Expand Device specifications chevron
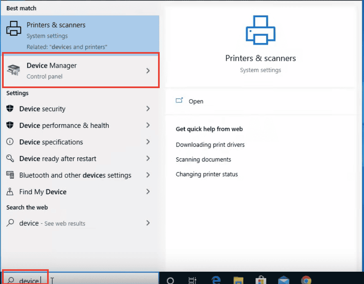364x284 pixels. (148, 142)
